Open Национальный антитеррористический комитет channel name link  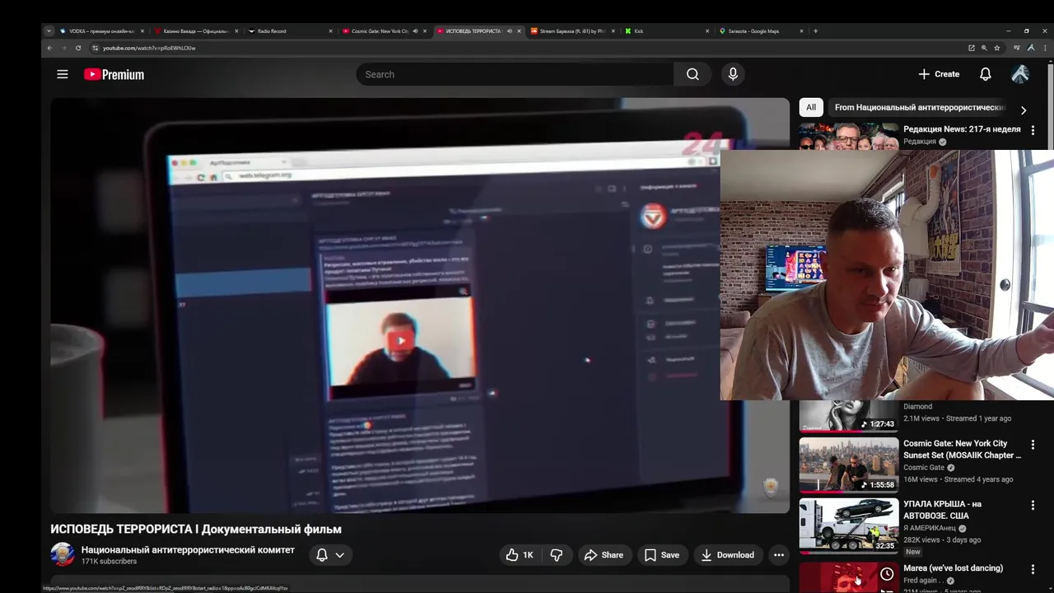[x=188, y=549]
